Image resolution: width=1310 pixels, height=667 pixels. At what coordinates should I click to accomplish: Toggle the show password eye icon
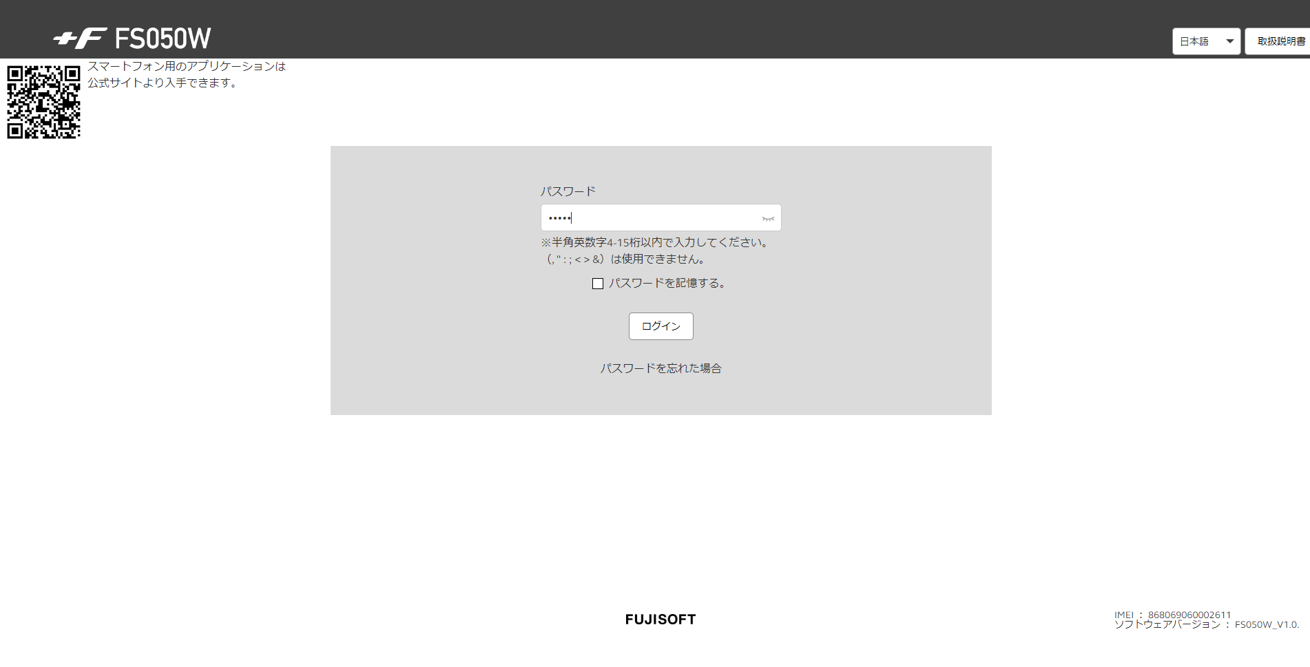click(768, 218)
